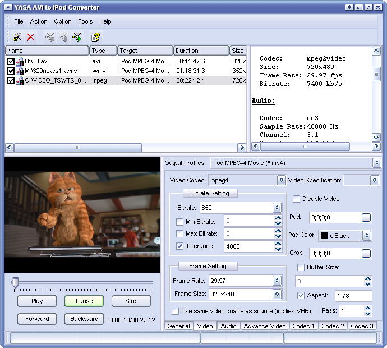Open the Option menu
Viewport: 387px width, 348px height.
point(62,21)
